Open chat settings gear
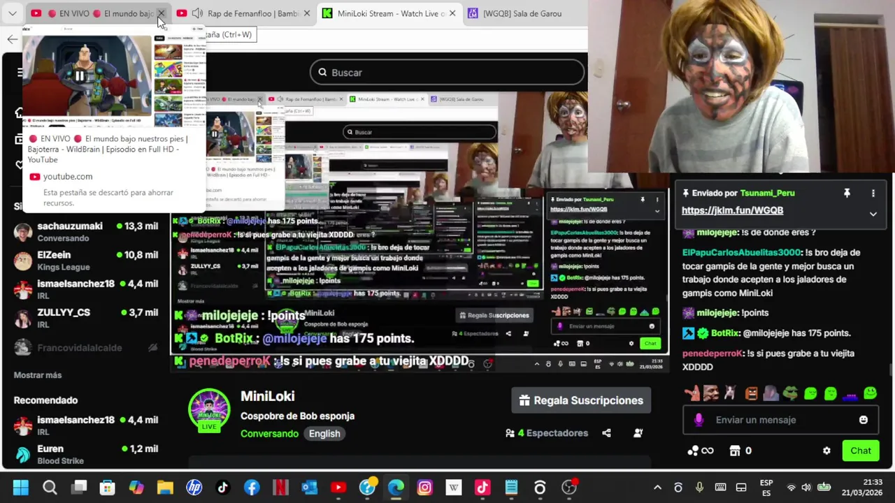The image size is (895, 503). click(826, 451)
